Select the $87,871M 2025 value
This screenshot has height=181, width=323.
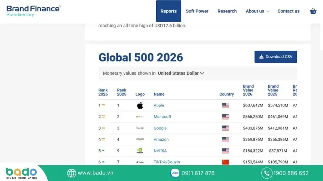tap(278, 150)
